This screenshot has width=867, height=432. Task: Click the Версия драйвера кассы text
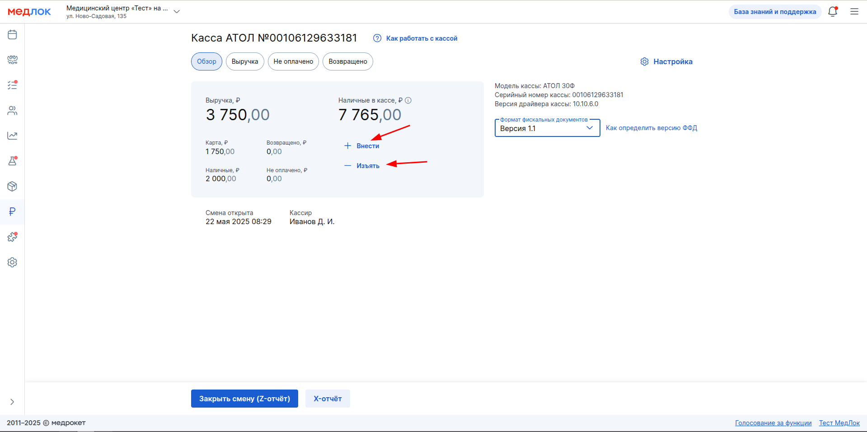546,104
